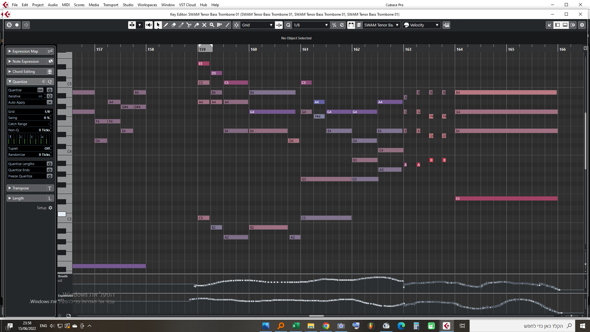Toggle Snap on/off button
Screen dimensions: 590x332
(x=236, y=25)
